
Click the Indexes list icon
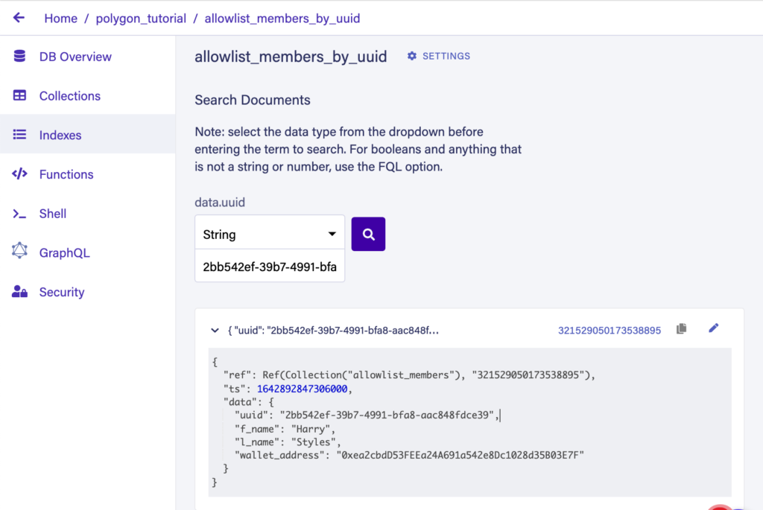tap(19, 136)
